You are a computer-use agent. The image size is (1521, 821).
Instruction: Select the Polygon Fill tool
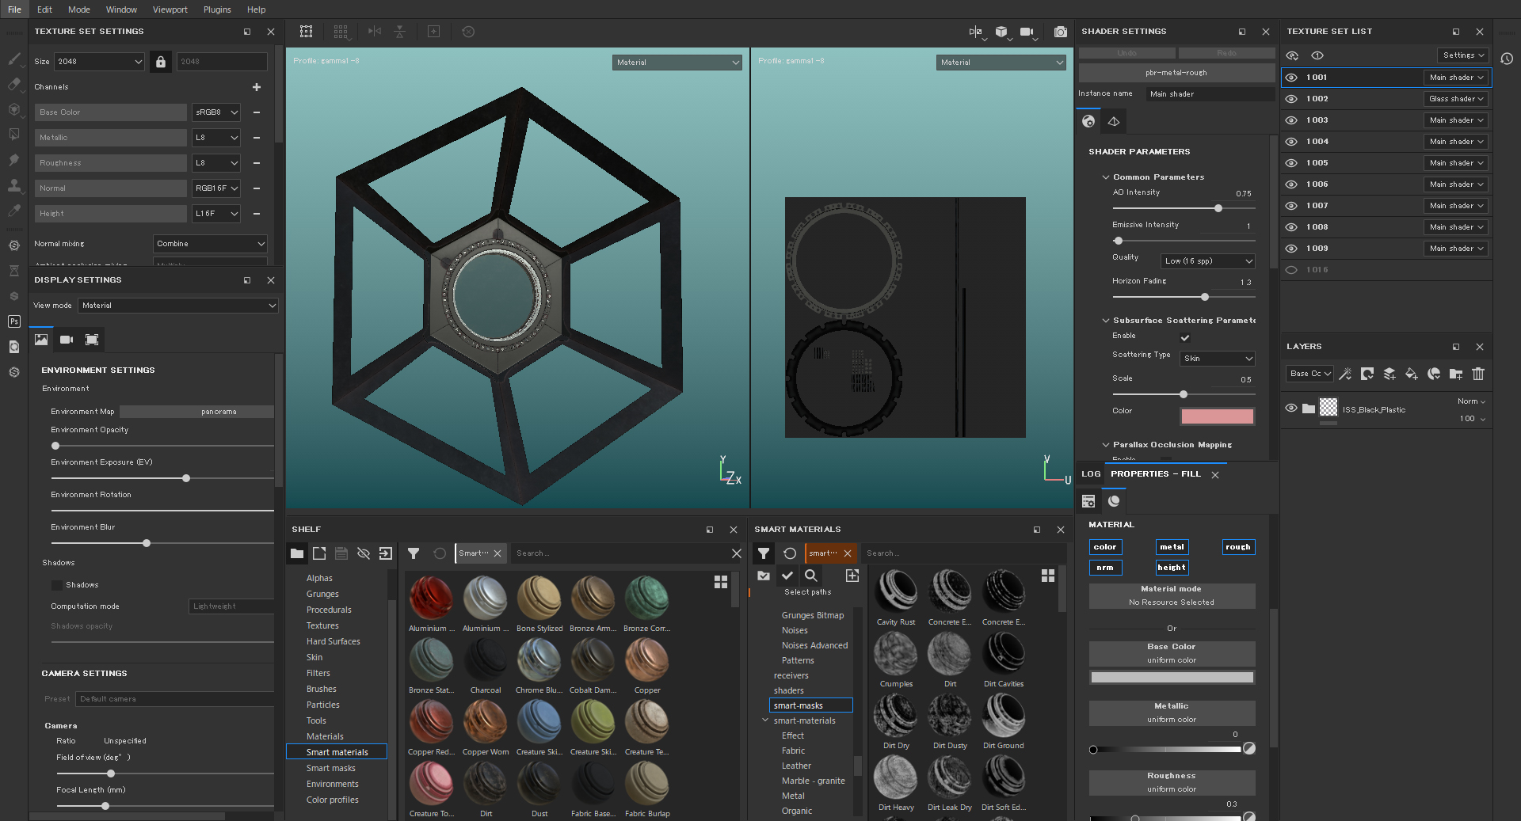[x=13, y=134]
